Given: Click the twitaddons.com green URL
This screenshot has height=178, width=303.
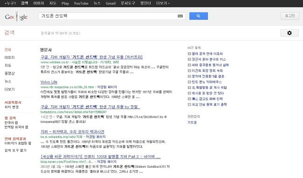Looking at the screenshot, I should (74, 112).
